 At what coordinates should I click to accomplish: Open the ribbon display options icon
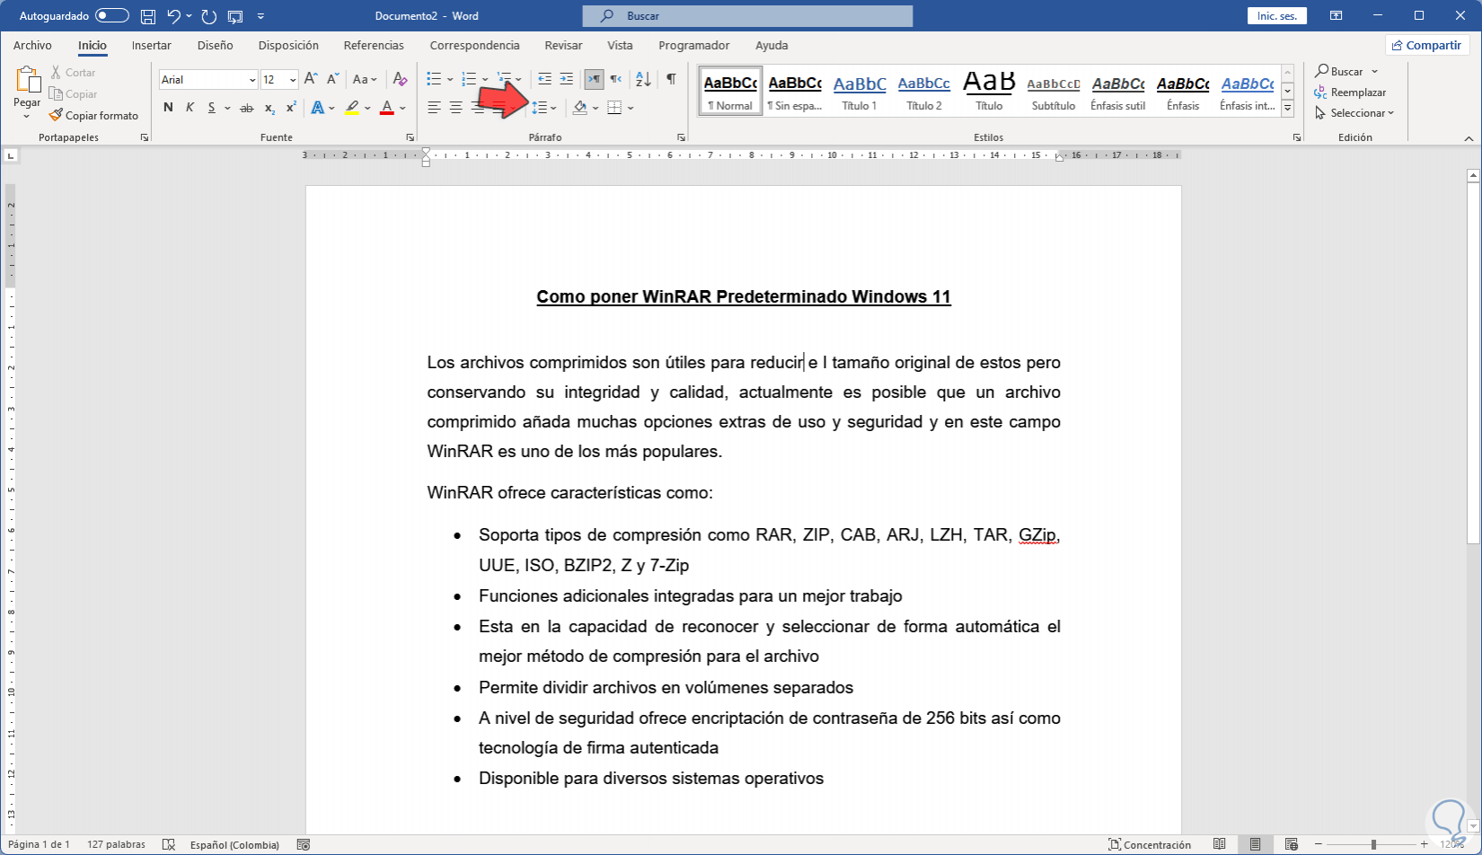[x=1336, y=16]
